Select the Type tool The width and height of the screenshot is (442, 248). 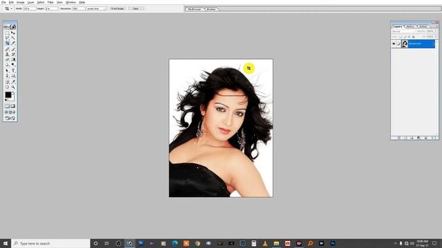point(13,70)
